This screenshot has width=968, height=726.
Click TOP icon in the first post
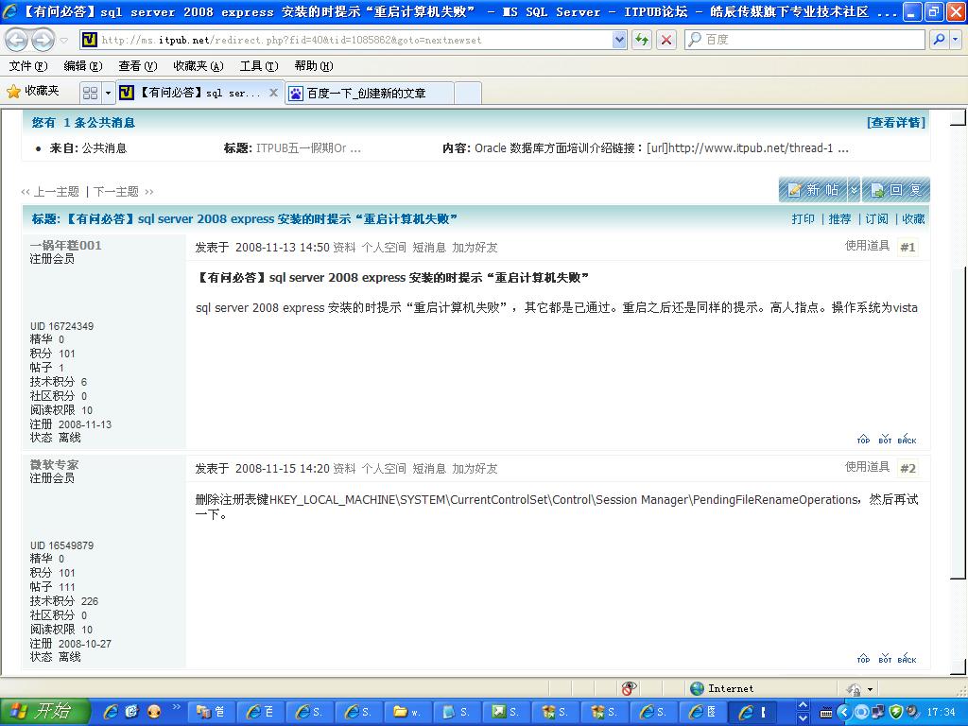point(863,440)
